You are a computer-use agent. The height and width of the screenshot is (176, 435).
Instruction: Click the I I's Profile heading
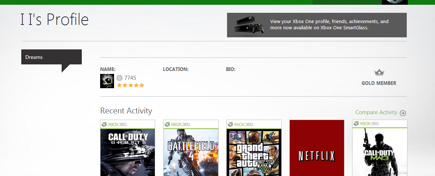54,20
